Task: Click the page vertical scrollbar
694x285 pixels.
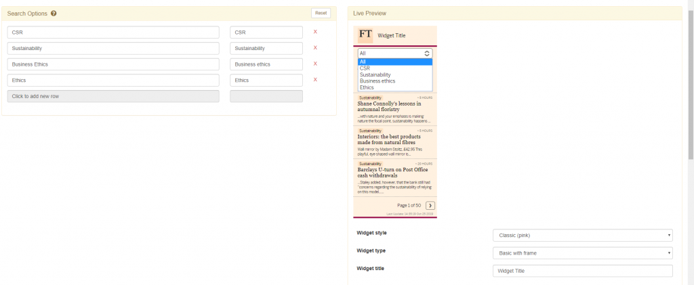Action: [x=690, y=81]
